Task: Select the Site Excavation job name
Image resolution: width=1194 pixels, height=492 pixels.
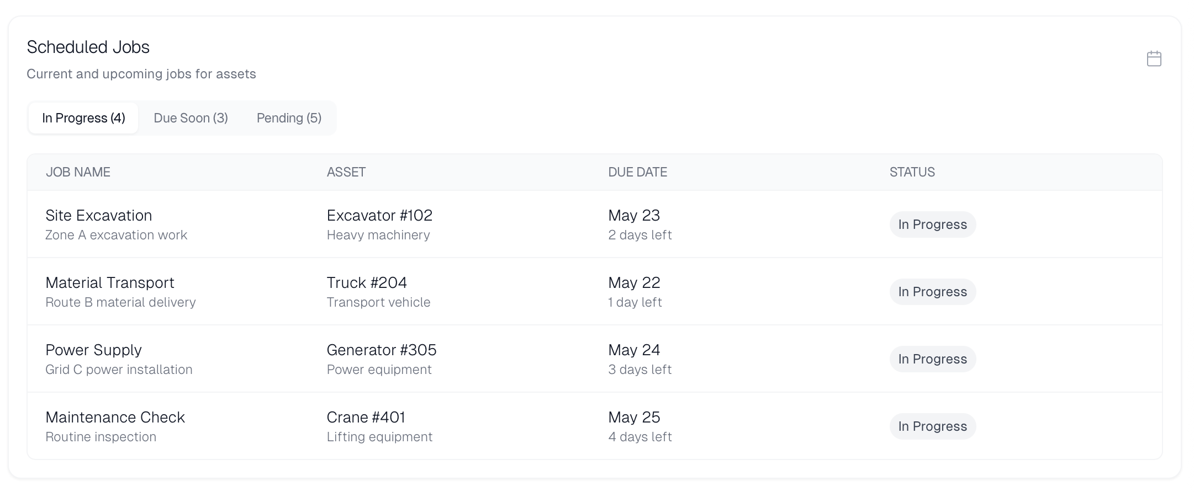Action: pyautogui.click(x=99, y=215)
